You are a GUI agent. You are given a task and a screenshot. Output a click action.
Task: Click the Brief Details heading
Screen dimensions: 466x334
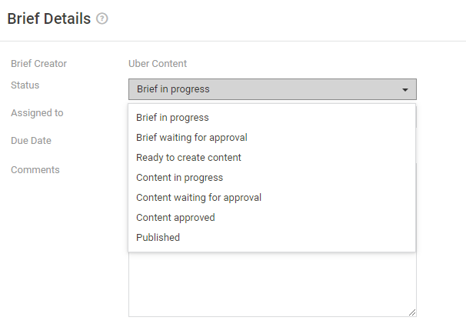[x=49, y=18]
